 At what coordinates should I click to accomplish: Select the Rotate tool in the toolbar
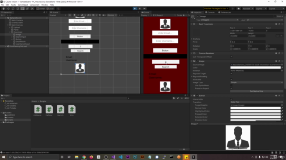click(x=13, y=8)
